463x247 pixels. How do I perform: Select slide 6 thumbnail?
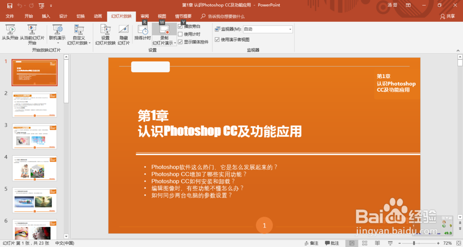pyautogui.click(x=35, y=229)
